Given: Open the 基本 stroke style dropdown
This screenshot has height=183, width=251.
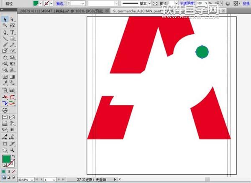Looking at the screenshot, I should point(149,3).
